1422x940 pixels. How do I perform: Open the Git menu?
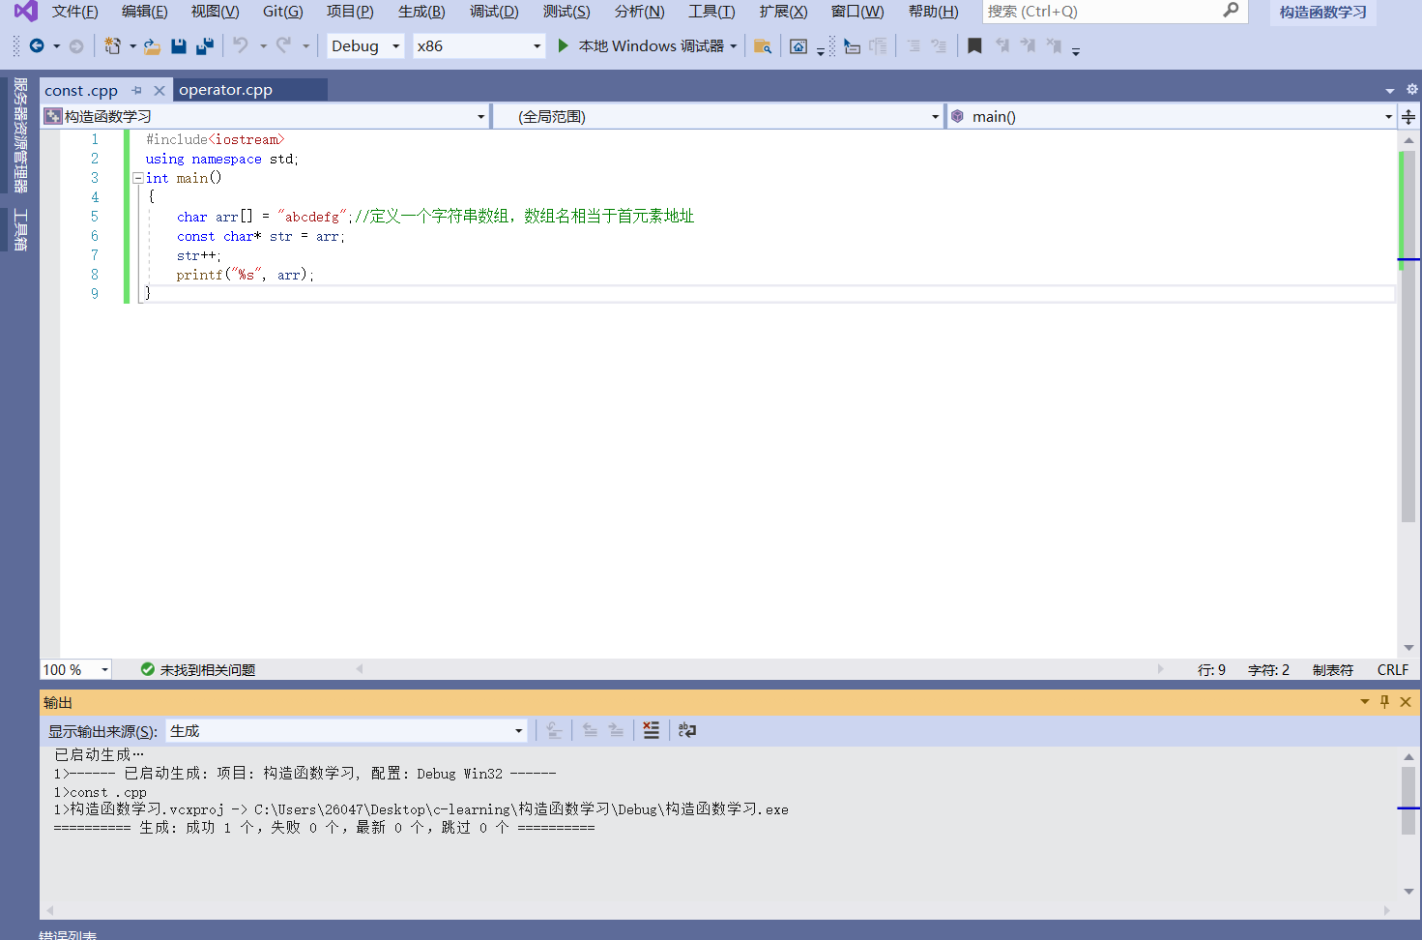click(x=281, y=12)
